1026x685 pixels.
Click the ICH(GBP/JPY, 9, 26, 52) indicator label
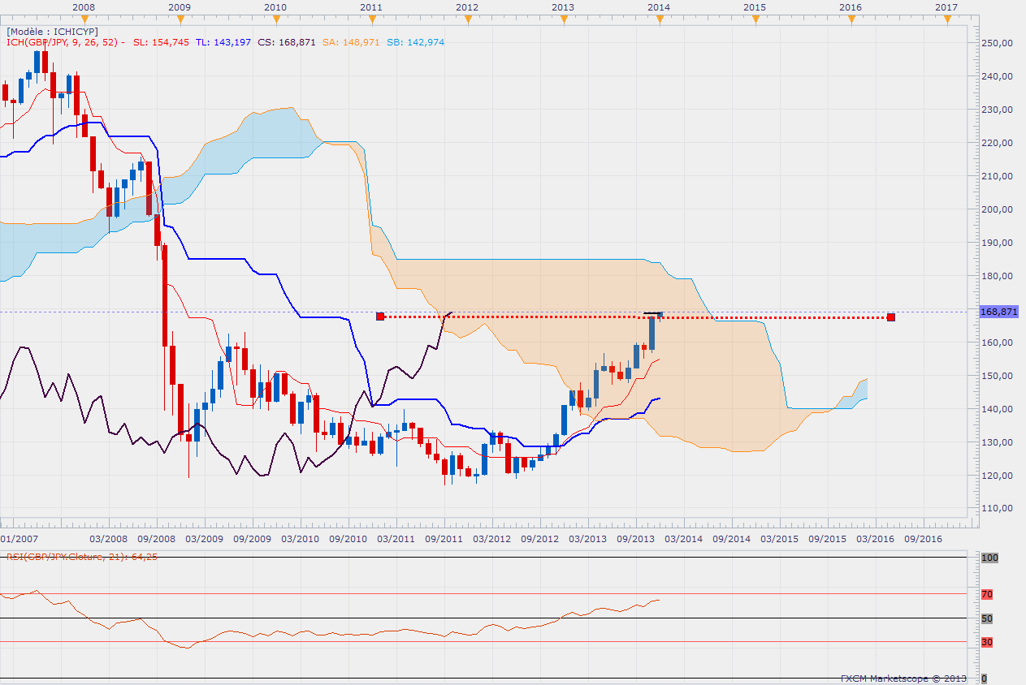(63, 42)
